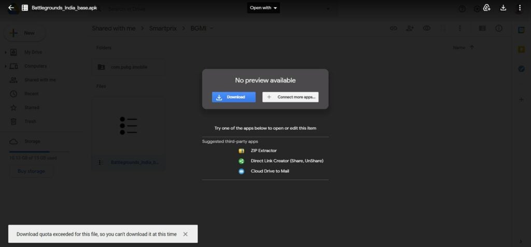Open the three-dot more actions menu at top right
531x247 pixels.
click(x=520, y=7)
